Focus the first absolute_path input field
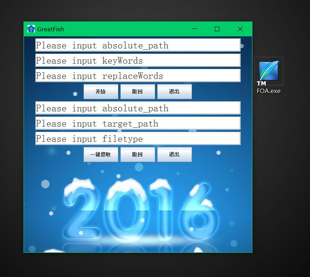Screen dimensions: 310x277 [x=138, y=45]
